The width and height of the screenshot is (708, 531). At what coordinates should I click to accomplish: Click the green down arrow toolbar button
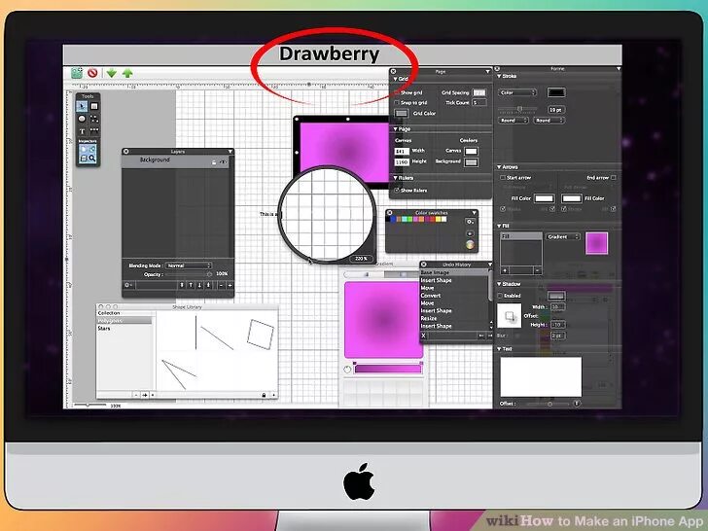112,73
